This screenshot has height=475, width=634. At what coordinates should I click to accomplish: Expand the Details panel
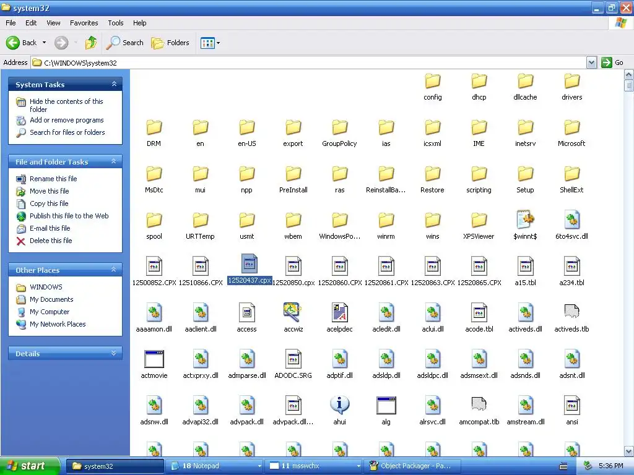[114, 353]
